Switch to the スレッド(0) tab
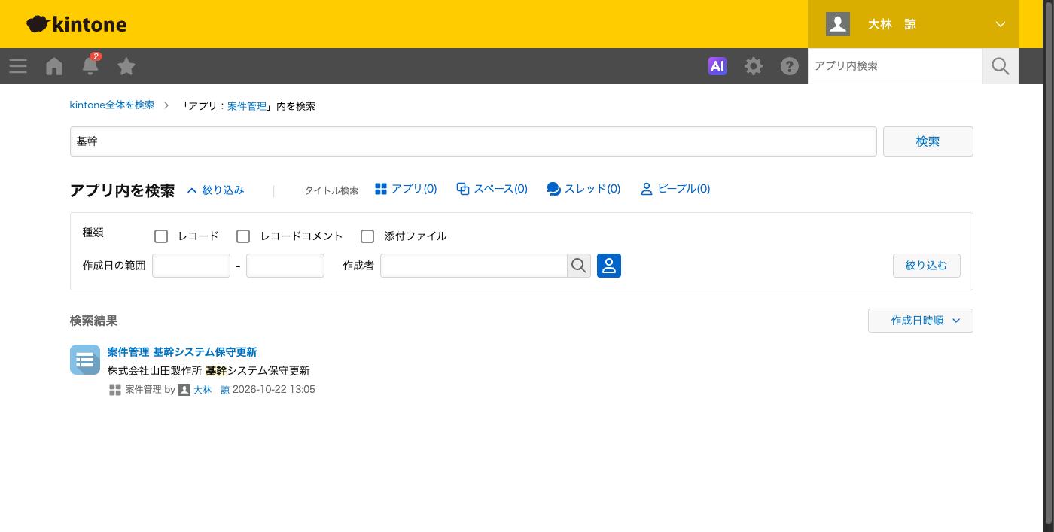The width and height of the screenshot is (1054, 532). (583, 189)
